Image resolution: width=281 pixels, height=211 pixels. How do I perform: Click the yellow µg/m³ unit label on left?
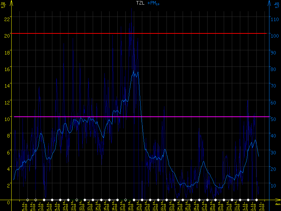coord(3,4)
